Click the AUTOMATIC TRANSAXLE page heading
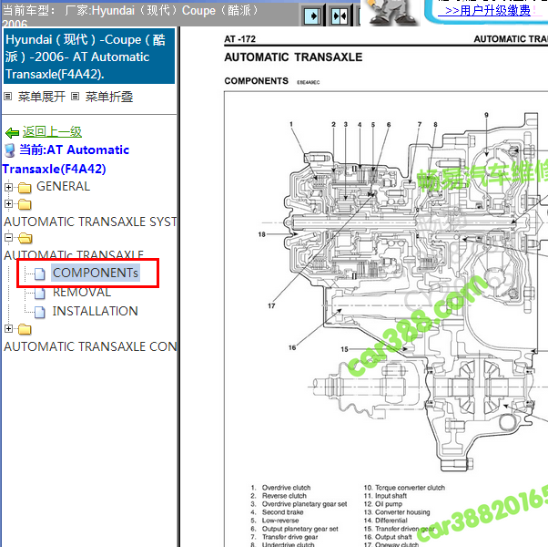This screenshot has width=548, height=547. coord(293,57)
